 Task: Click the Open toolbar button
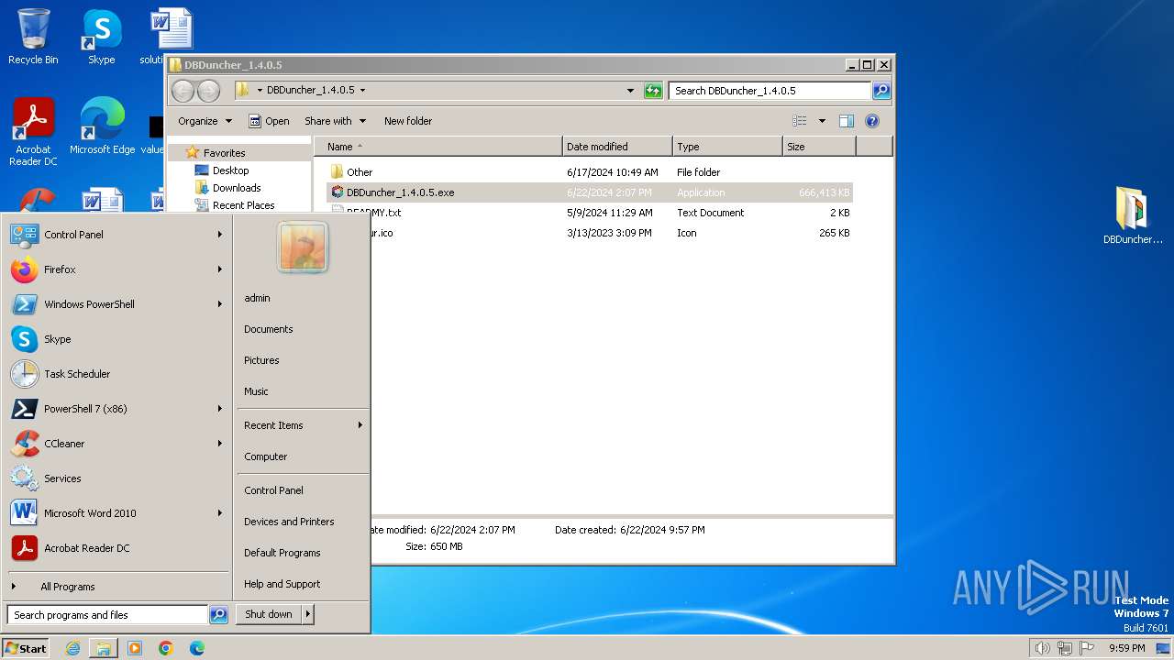point(269,121)
